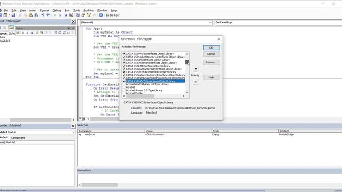Uncheck CATIA V5 StructureInterfaces Object Library
Viewport: 342px width, 192px height.
pos(124,72)
